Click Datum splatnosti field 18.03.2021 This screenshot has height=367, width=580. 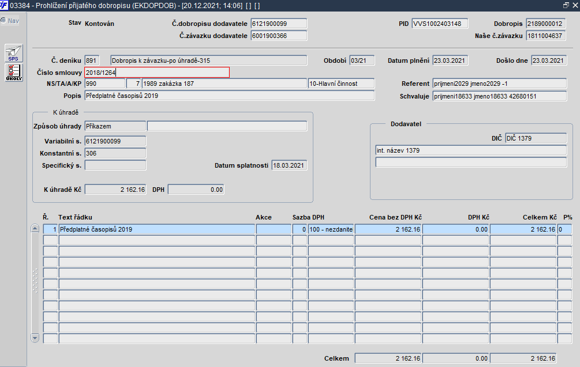289,165
